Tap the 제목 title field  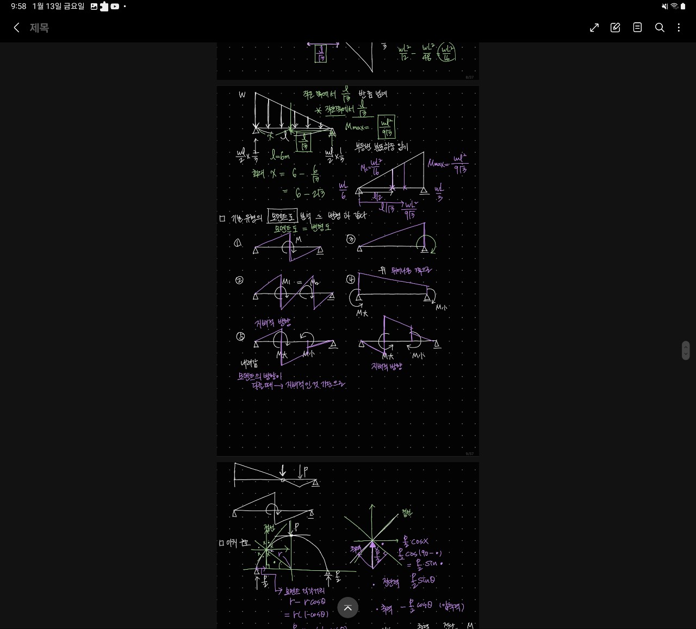39,28
